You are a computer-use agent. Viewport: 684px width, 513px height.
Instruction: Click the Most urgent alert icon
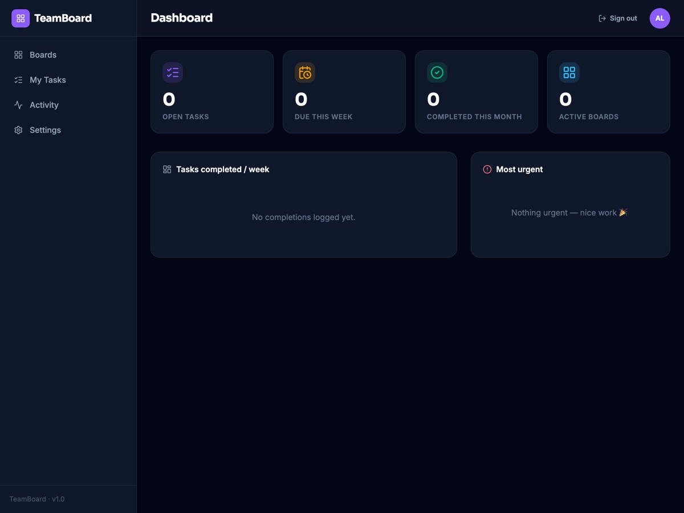[x=487, y=169]
